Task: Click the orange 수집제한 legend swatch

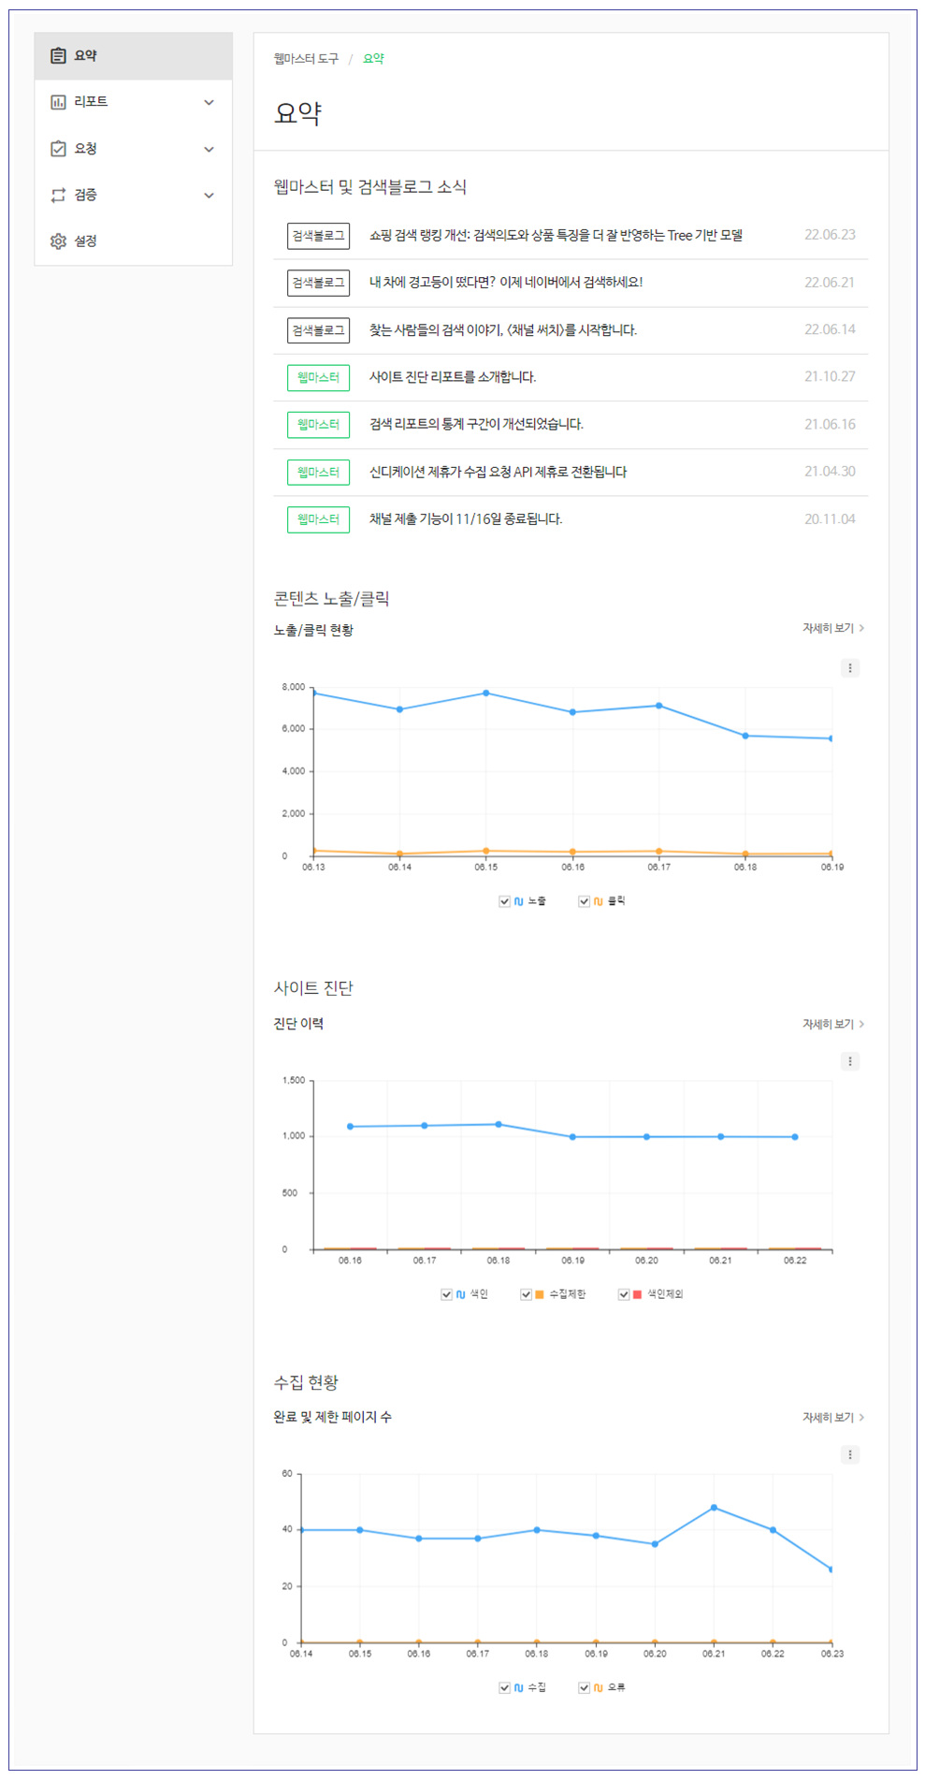Action: tap(540, 1294)
